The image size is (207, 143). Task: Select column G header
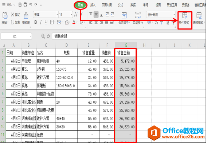click(126, 45)
